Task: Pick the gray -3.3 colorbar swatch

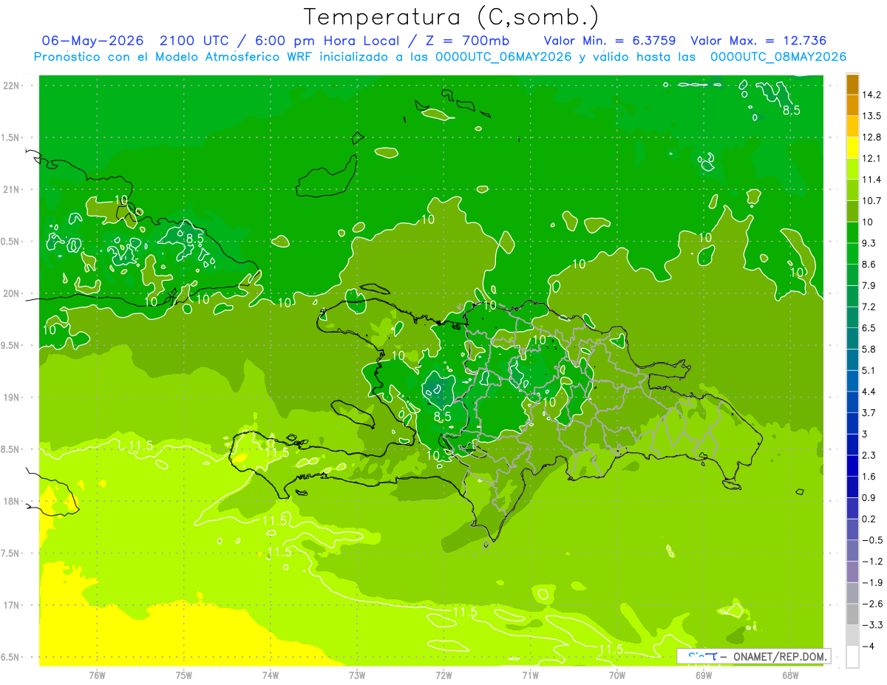Action: [x=852, y=635]
